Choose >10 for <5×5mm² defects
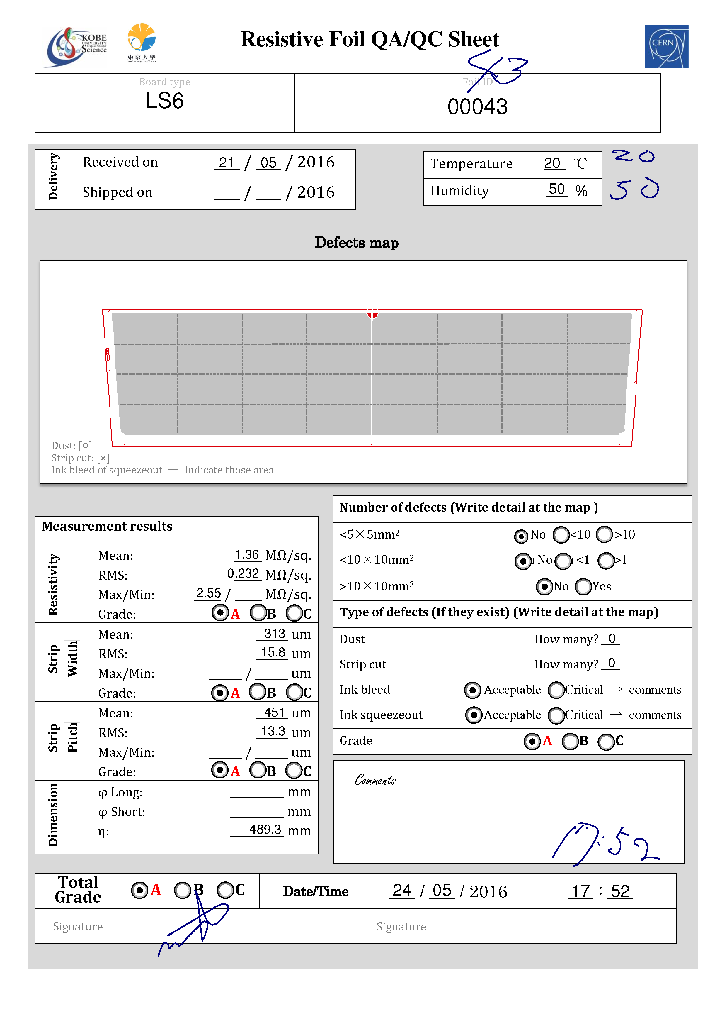The width and height of the screenshot is (727, 1029). 604,534
